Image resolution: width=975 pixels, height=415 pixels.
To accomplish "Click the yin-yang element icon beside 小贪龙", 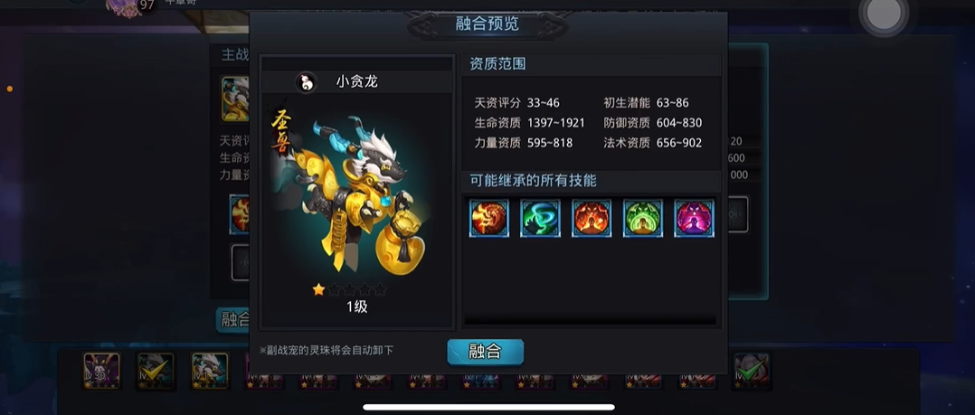I will (306, 82).
